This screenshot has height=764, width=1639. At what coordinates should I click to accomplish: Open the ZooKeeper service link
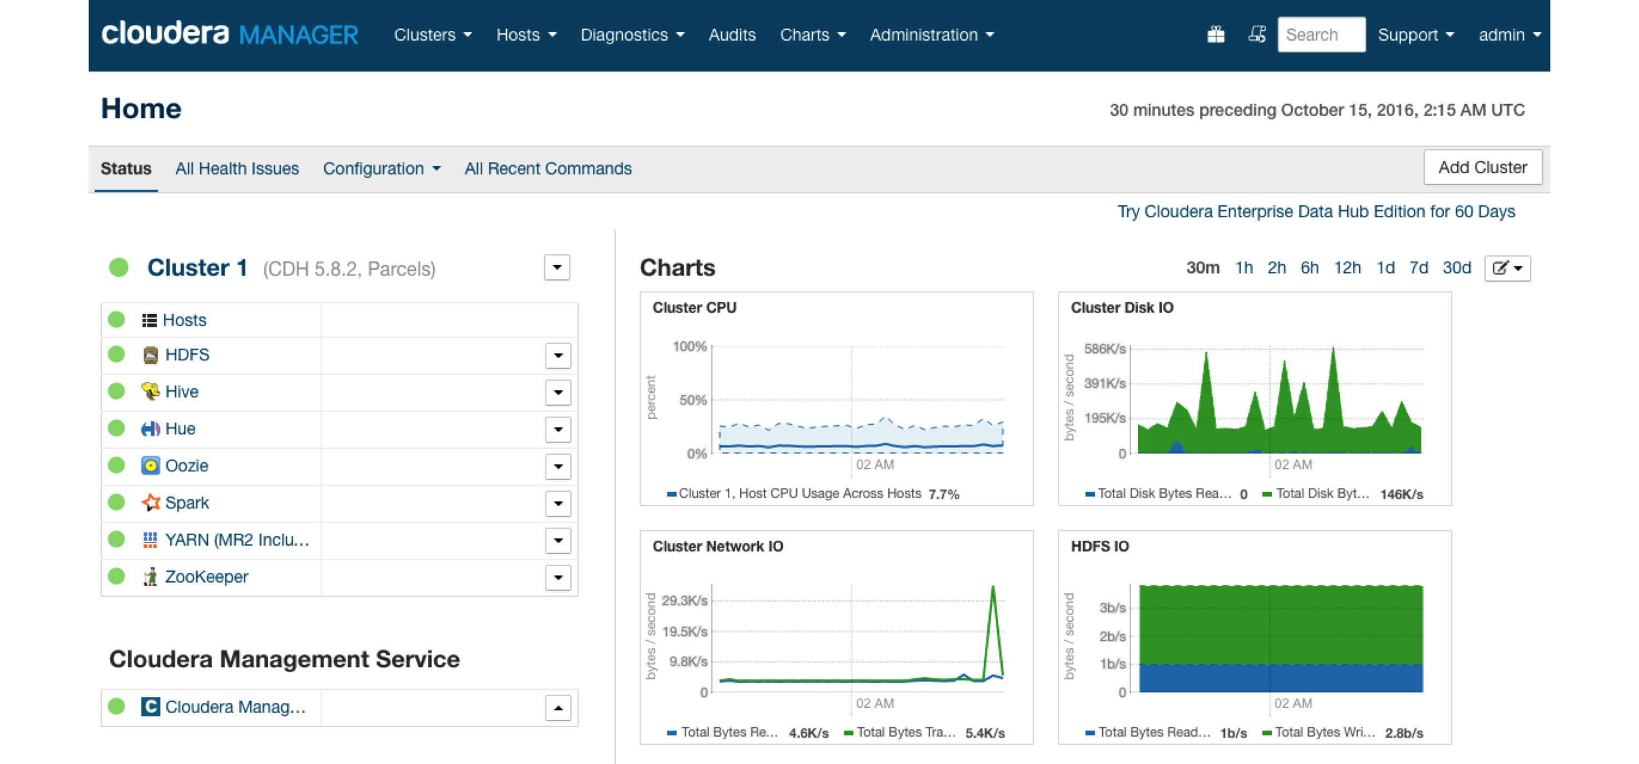coord(207,576)
